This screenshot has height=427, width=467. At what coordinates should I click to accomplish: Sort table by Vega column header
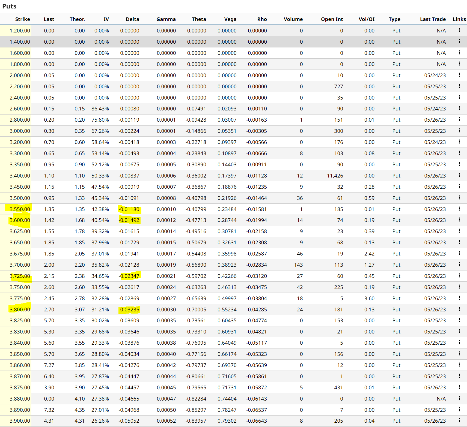[230, 19]
